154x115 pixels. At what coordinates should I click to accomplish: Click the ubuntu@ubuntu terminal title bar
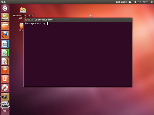(78, 20)
